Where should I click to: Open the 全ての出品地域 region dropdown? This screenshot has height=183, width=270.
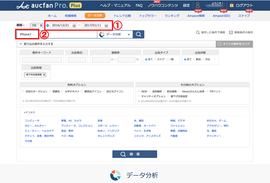tap(35, 75)
